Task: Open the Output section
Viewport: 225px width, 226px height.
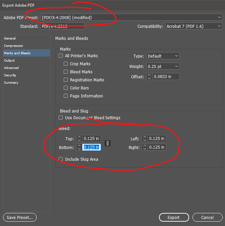Action: pos(9,61)
